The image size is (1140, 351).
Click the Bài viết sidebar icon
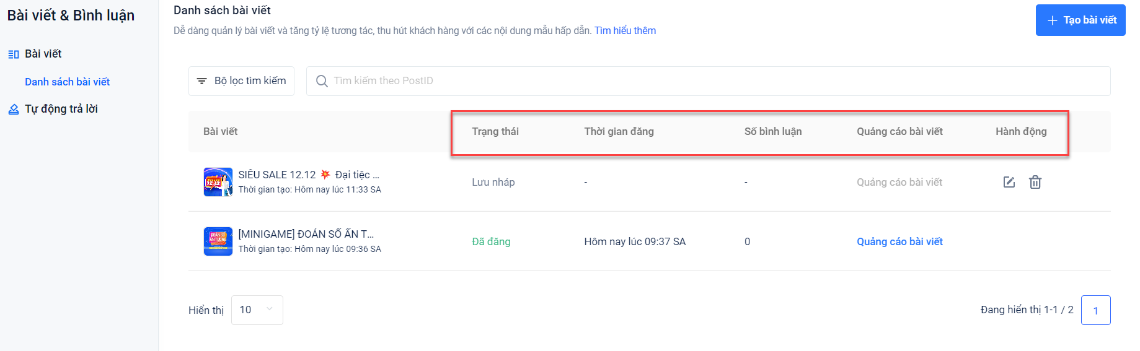(x=14, y=54)
